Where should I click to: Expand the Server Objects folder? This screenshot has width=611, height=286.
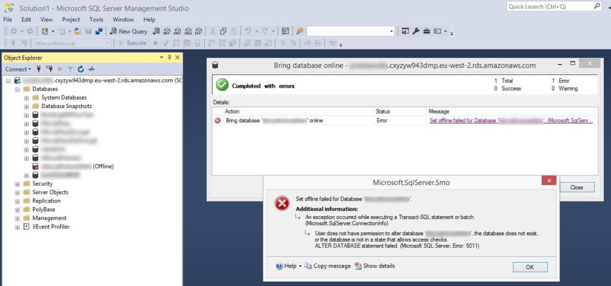coord(17,192)
